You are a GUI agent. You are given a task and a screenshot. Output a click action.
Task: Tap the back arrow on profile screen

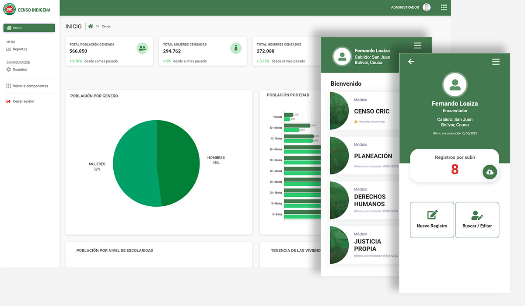tap(411, 62)
